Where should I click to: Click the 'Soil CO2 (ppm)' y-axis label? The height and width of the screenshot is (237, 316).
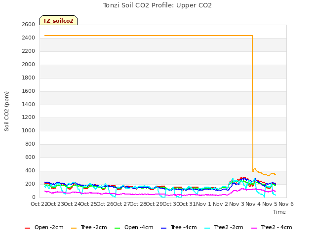pos(6,111)
